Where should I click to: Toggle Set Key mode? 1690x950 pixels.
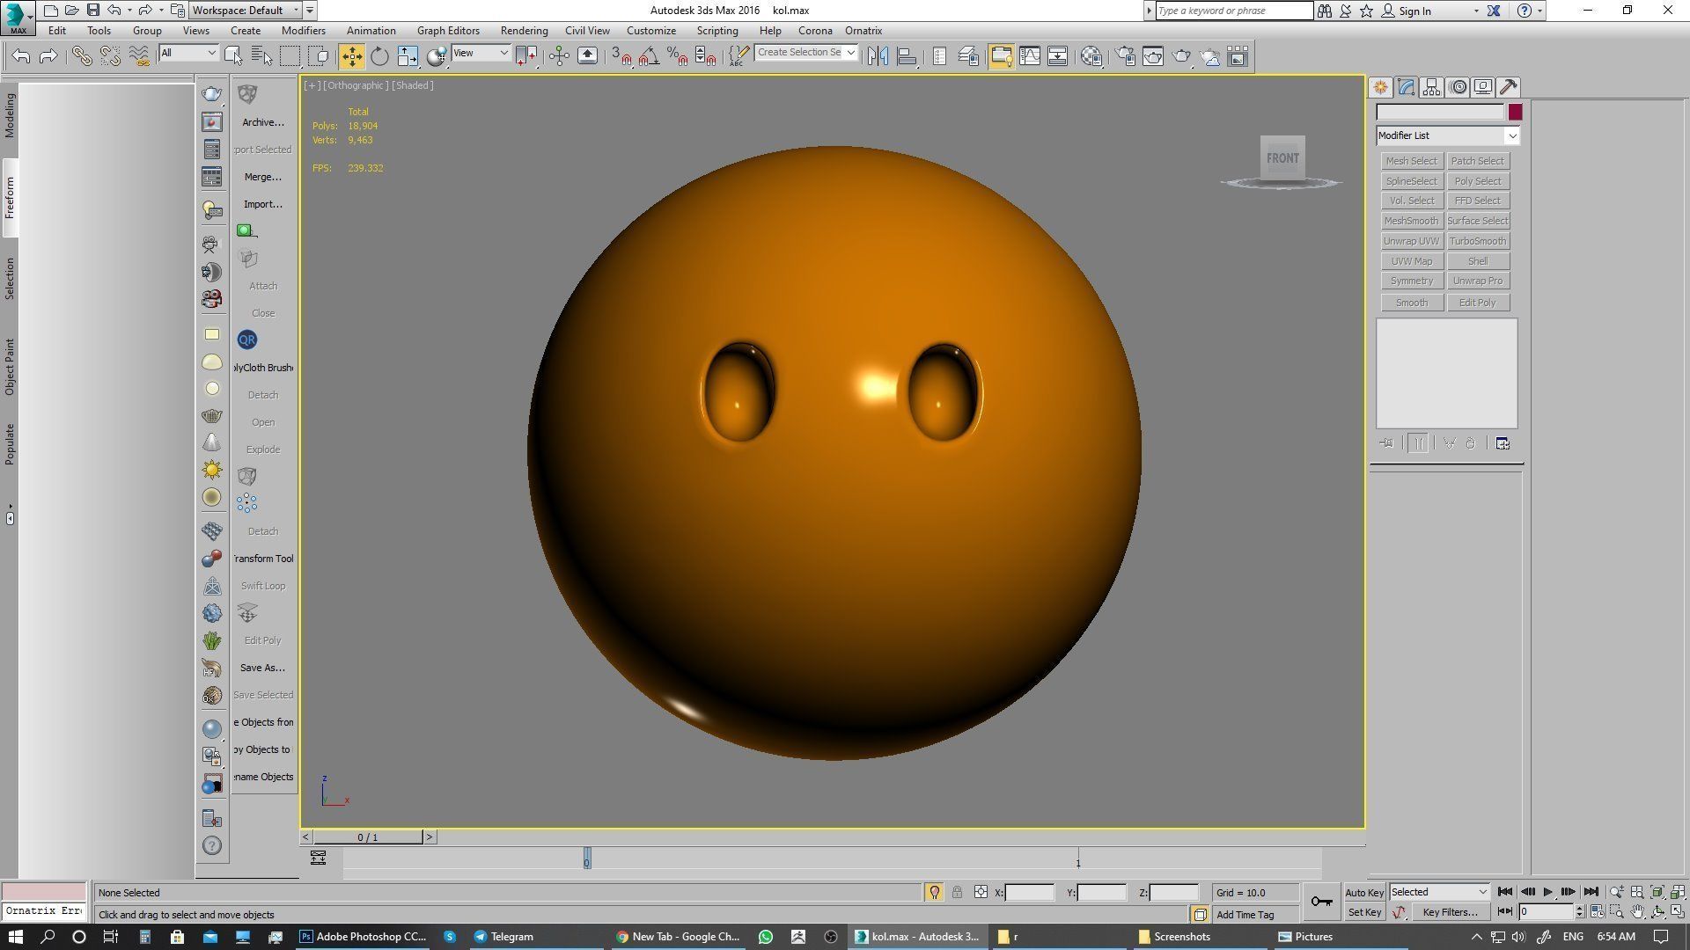(1364, 912)
